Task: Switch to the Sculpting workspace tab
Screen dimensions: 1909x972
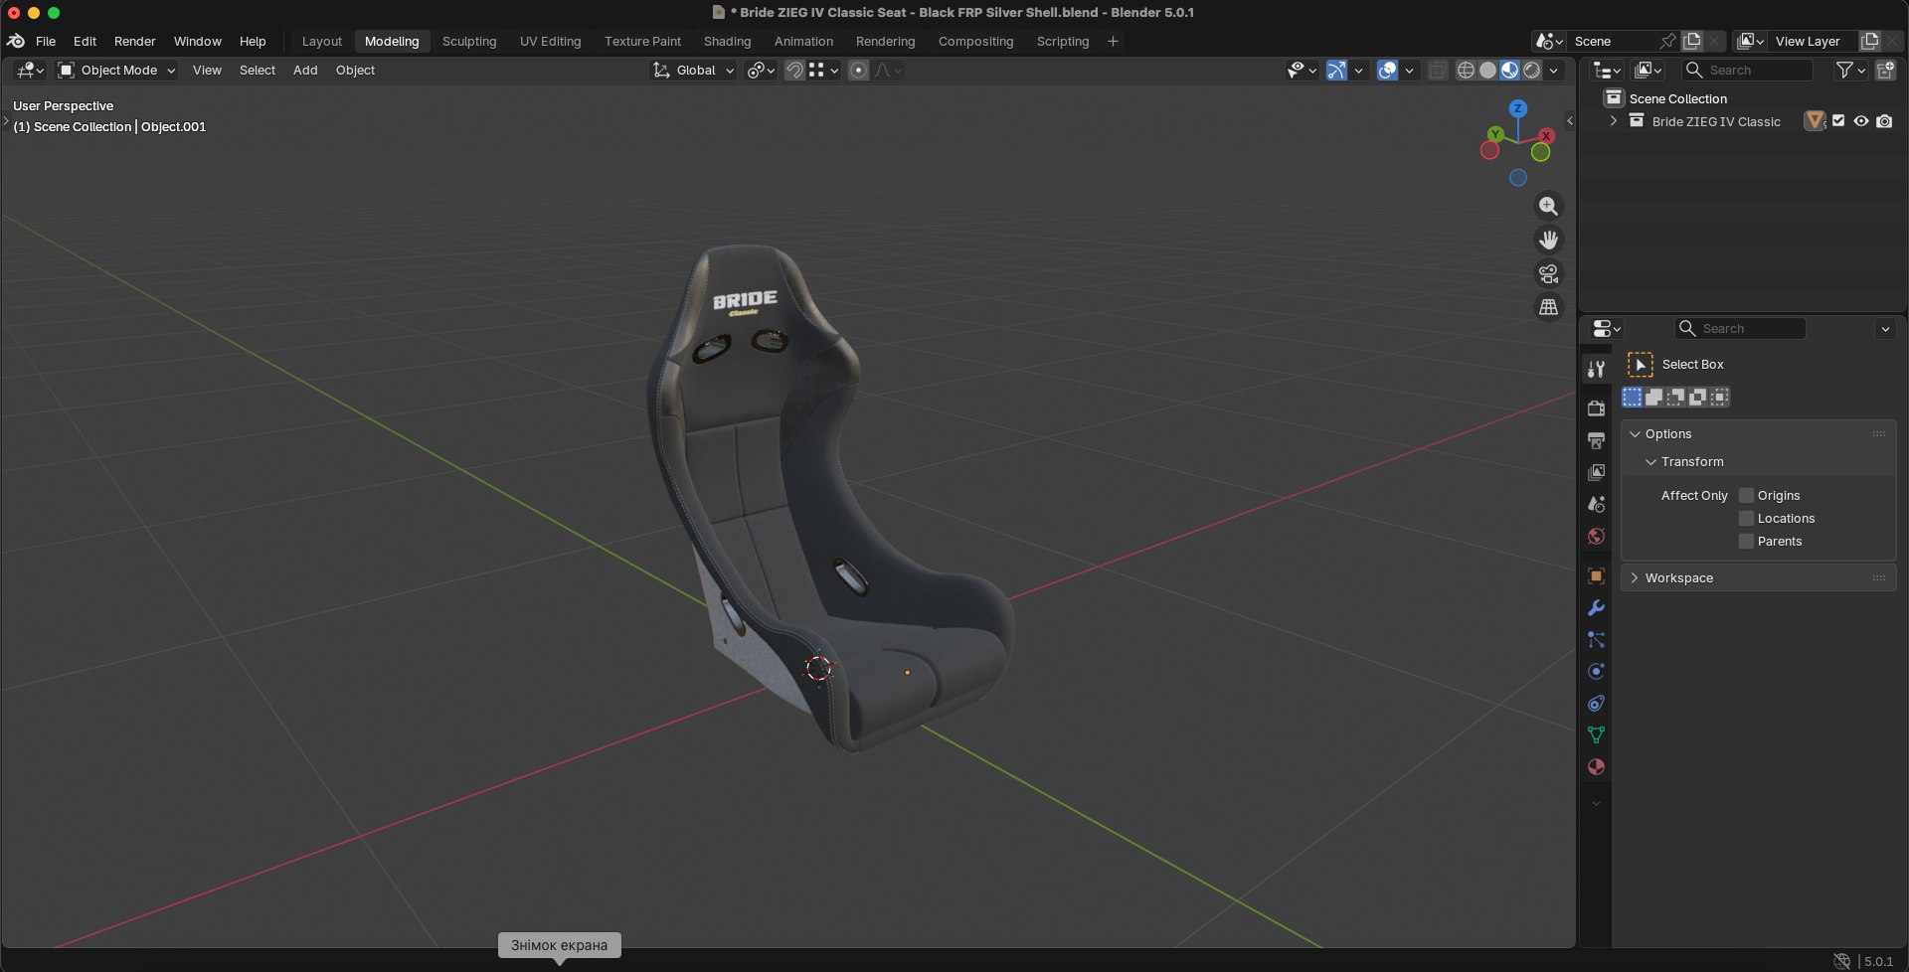Action: click(x=469, y=41)
